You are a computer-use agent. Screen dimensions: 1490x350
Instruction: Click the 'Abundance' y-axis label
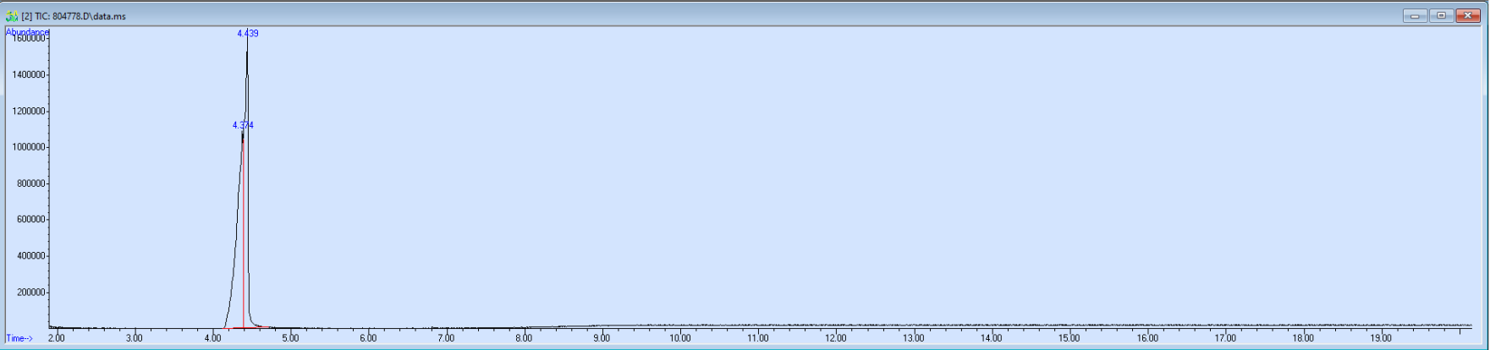click(x=27, y=32)
